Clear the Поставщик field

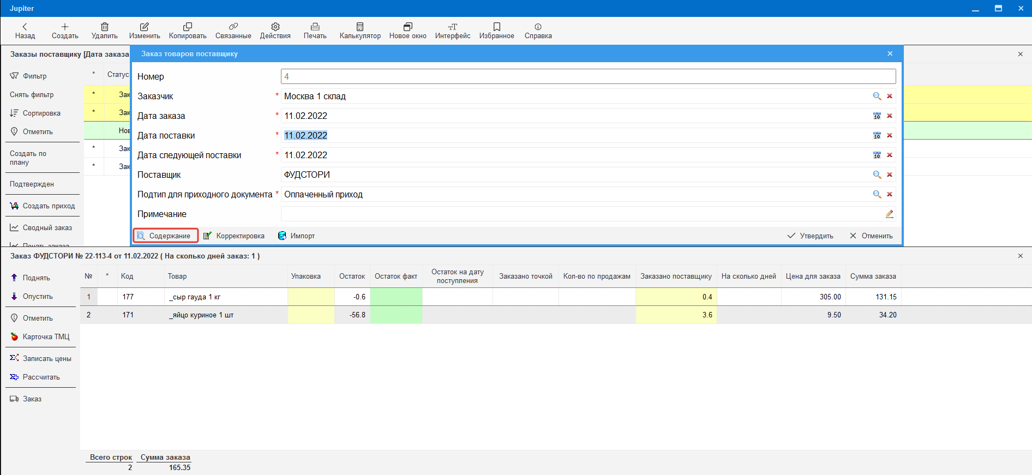pos(890,175)
